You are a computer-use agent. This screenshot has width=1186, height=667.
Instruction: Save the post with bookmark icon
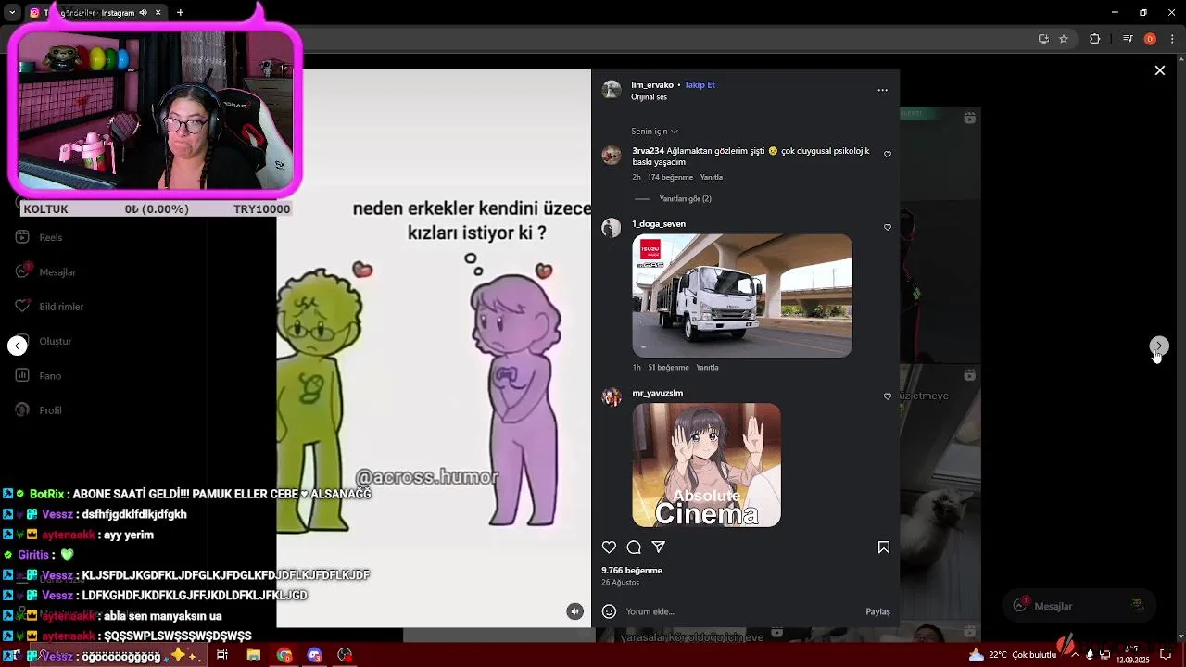884,547
